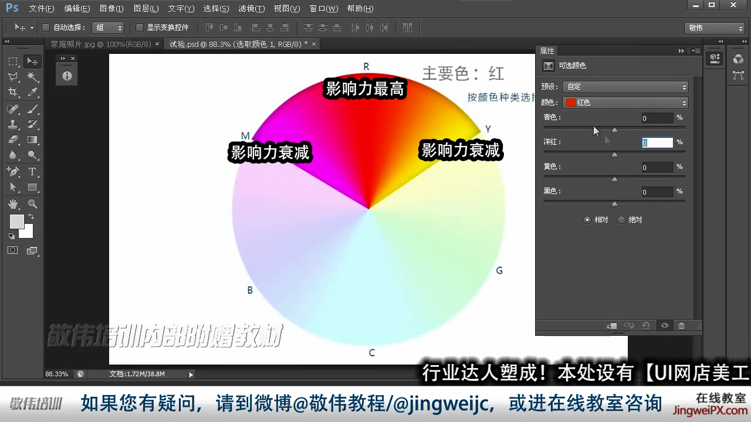Select the Zoom tool

[x=32, y=204]
